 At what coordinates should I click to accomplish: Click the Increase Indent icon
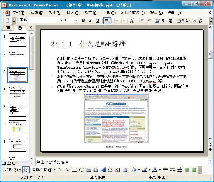[x=148, y=20]
